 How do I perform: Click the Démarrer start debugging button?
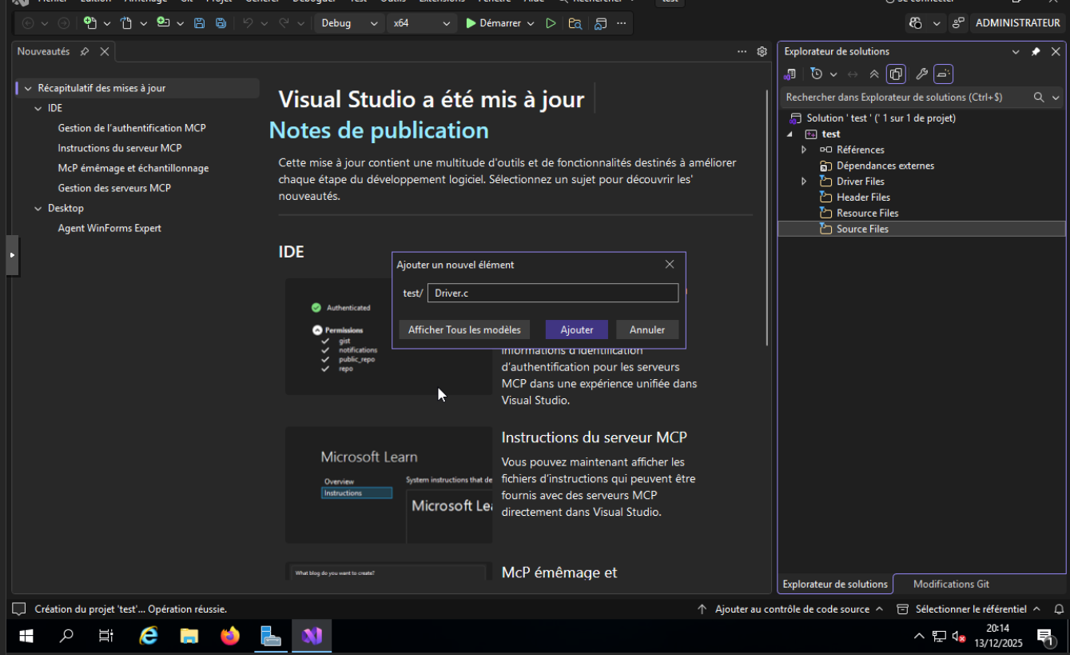(493, 23)
